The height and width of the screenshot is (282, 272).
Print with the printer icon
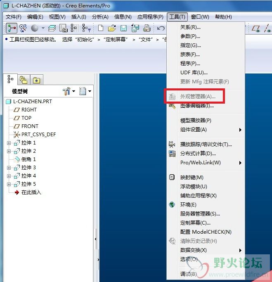(147, 28)
